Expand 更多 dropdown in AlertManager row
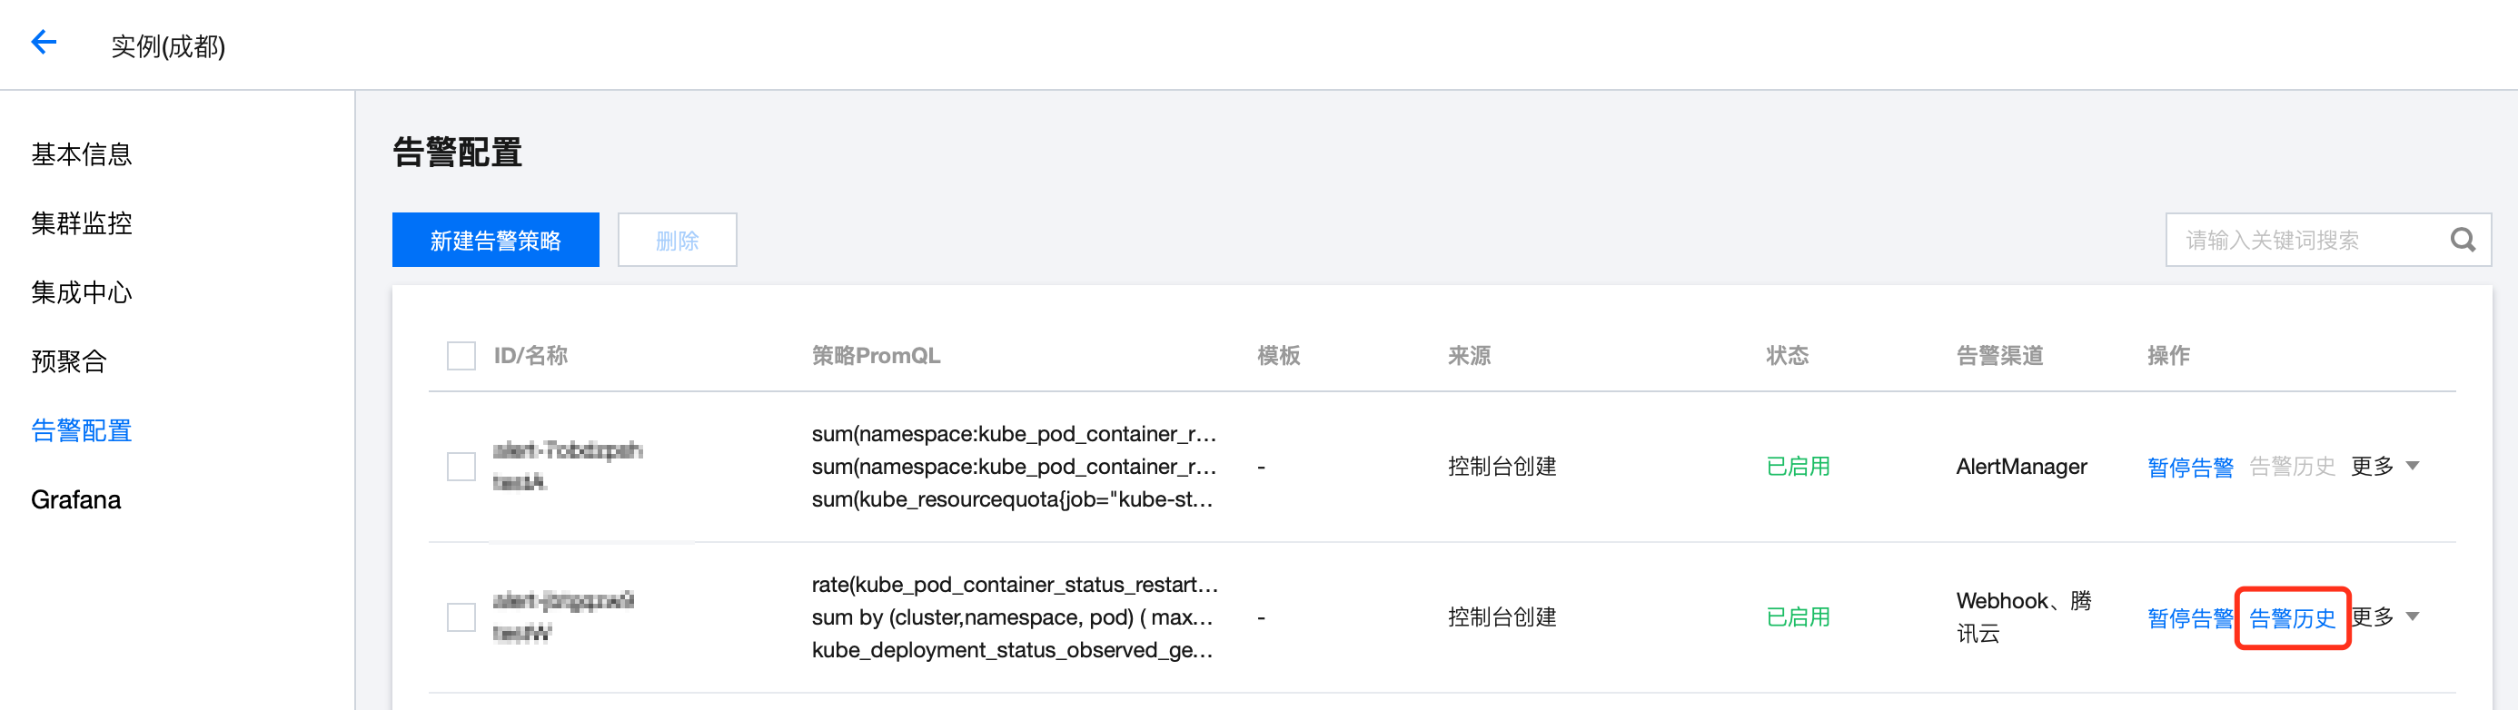The image size is (2518, 710). coord(2384,467)
